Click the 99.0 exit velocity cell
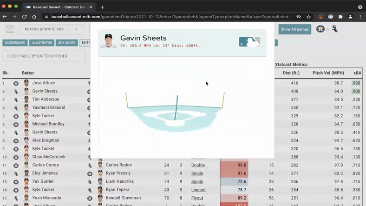Image resolution: width=366 pixels, height=206 pixels. 234,165
